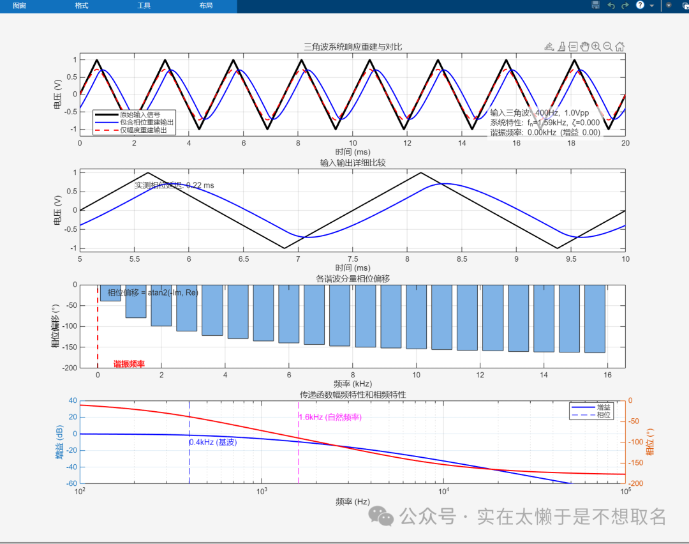Open help via the question mark icon
This screenshot has height=544, width=689.
click(x=640, y=5)
